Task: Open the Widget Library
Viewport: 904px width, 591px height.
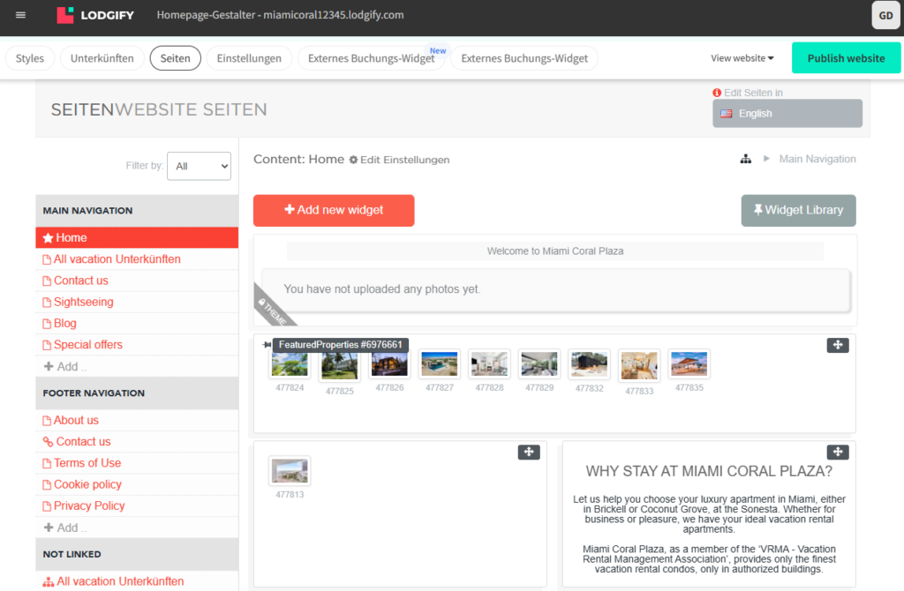Action: coord(798,210)
